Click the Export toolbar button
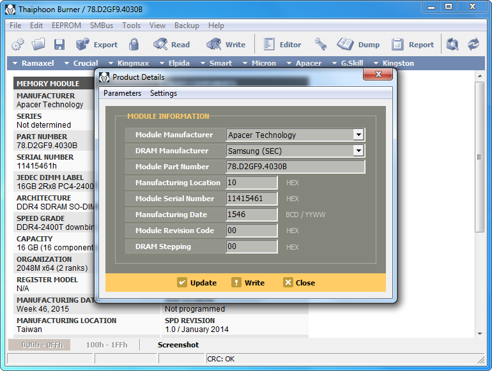This screenshot has width=492, height=371. (x=96, y=45)
